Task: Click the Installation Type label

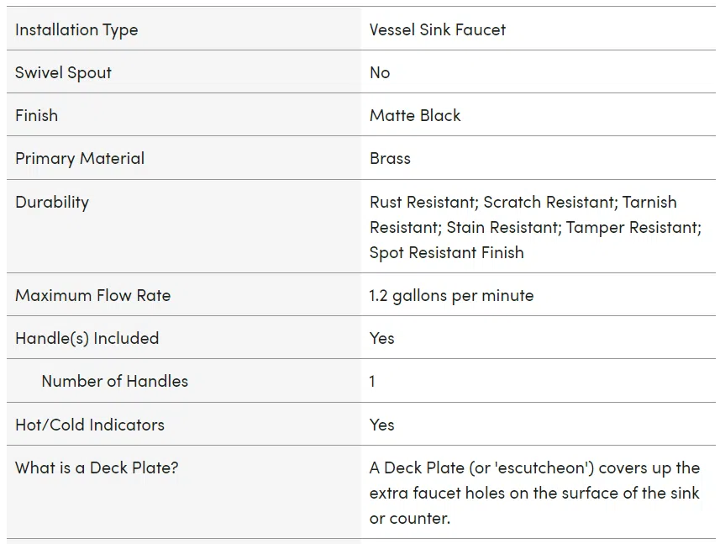Action: point(76,30)
